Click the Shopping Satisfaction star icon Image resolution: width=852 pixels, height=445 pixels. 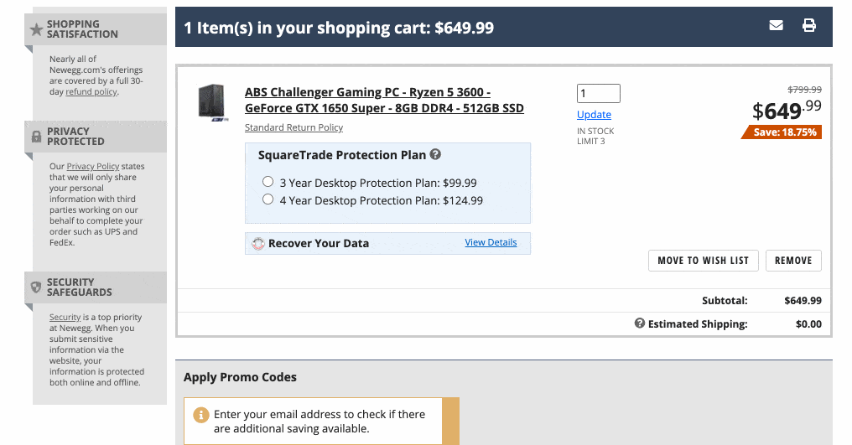coord(36,29)
